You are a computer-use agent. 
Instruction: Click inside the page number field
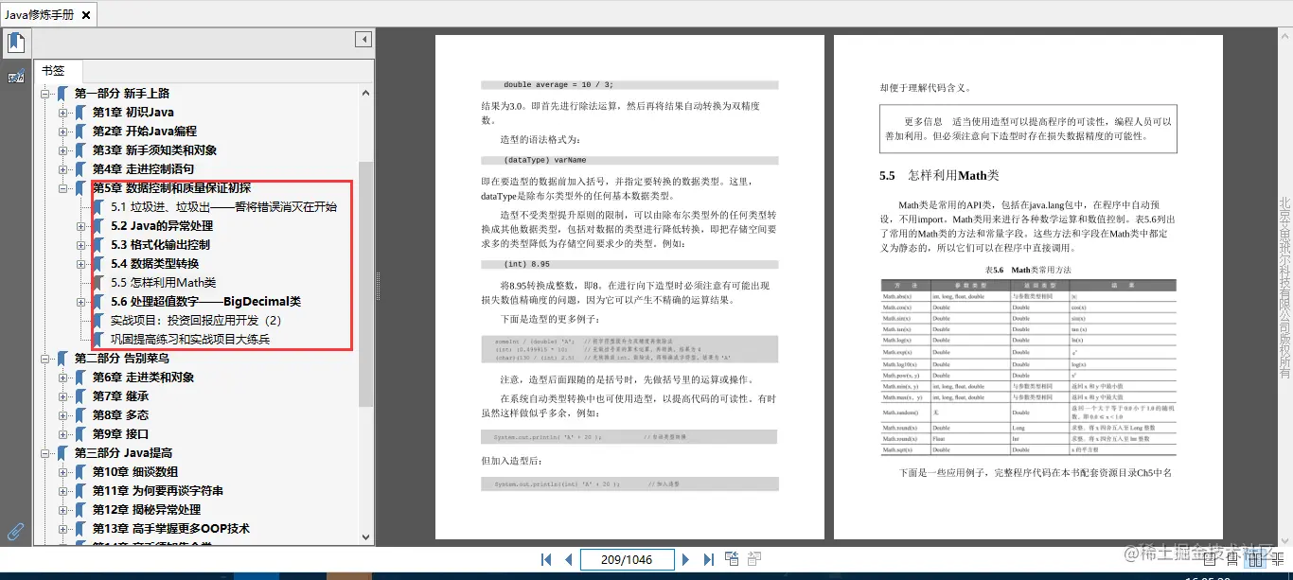pos(627,559)
